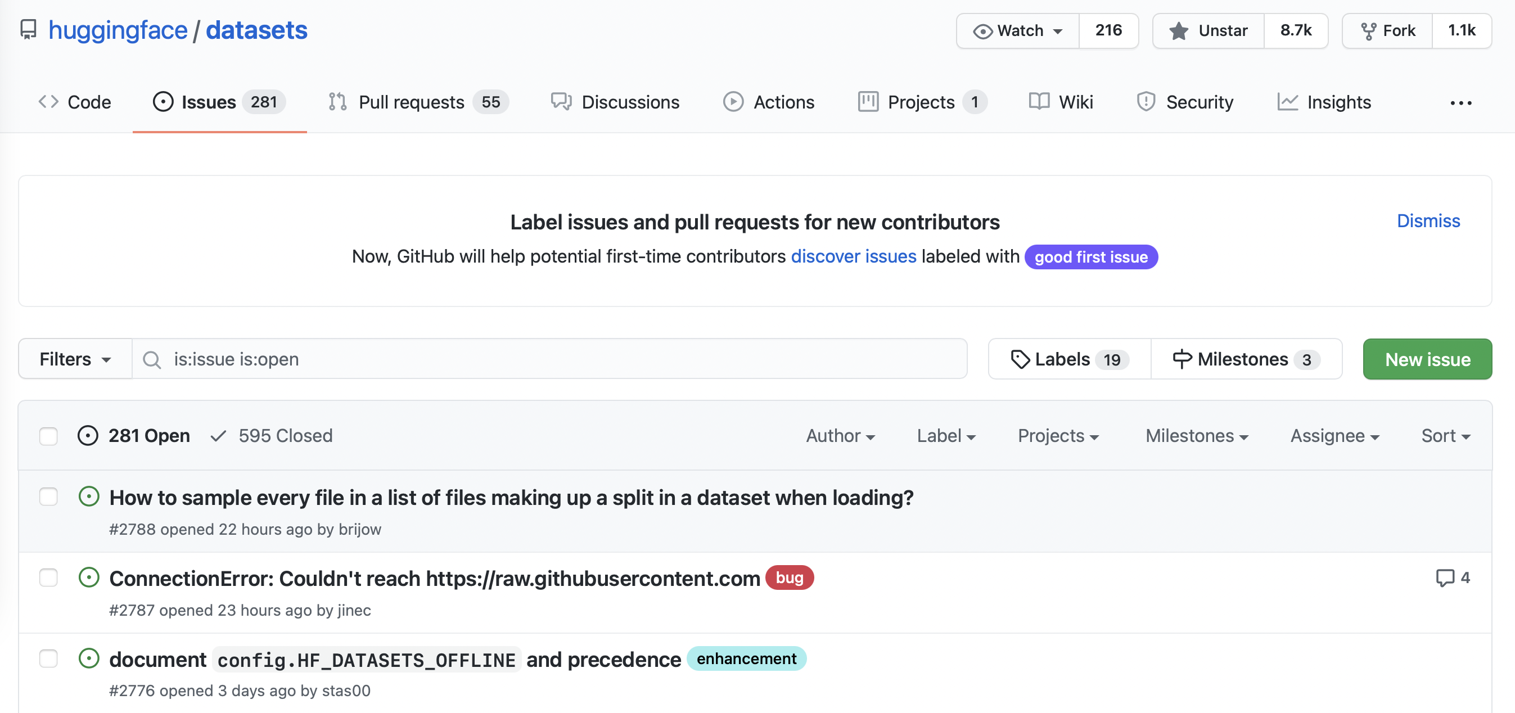Click inside the issues search field
This screenshot has height=713, width=1515.
click(x=529, y=359)
